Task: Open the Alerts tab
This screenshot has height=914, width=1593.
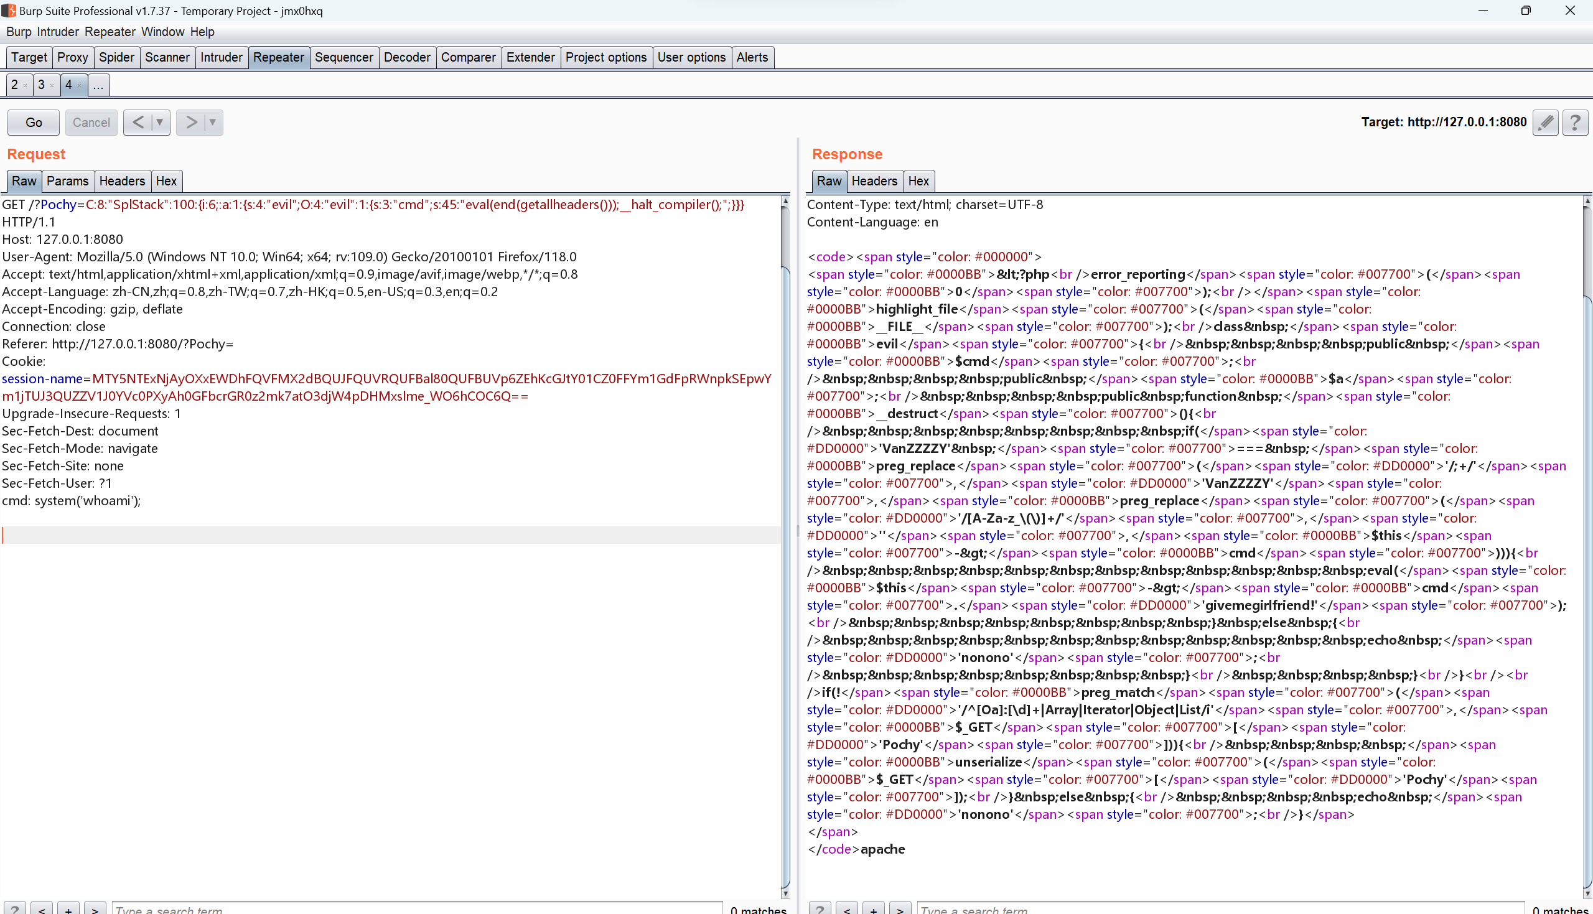Action: [x=752, y=57]
